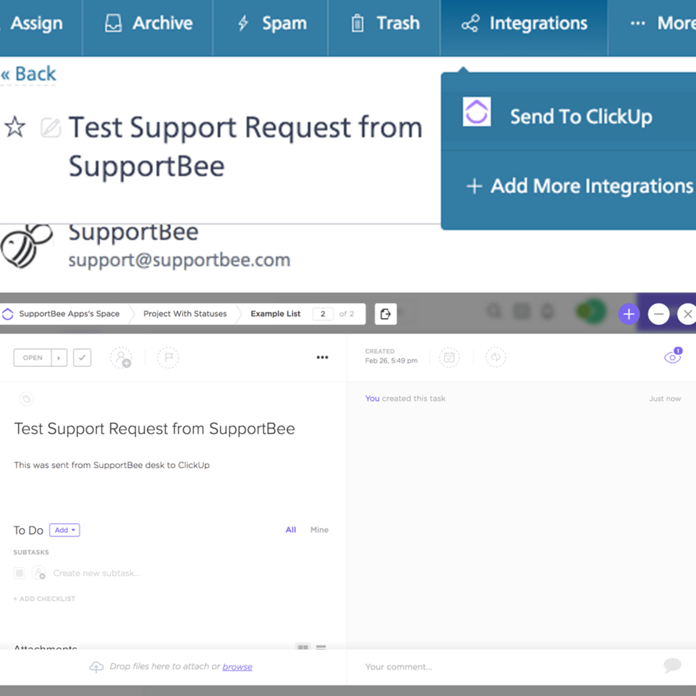Toggle watchers eye icon
696x696 pixels.
673,357
